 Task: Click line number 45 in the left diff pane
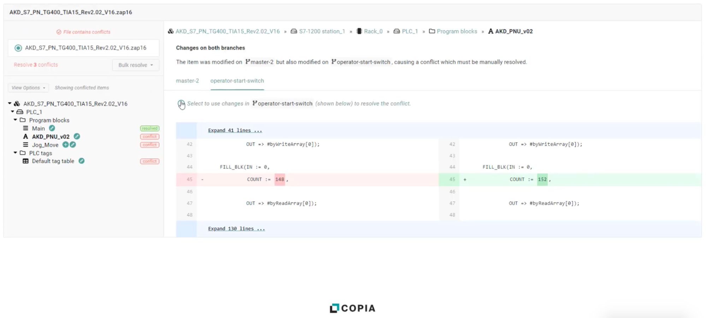click(x=190, y=179)
